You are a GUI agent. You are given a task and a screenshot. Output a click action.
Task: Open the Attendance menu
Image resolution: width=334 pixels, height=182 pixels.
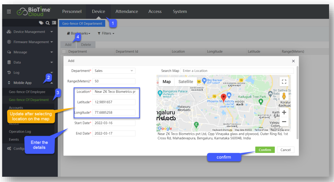point(127,11)
